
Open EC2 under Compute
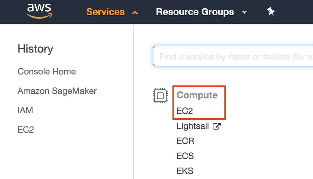pyautogui.click(x=185, y=111)
